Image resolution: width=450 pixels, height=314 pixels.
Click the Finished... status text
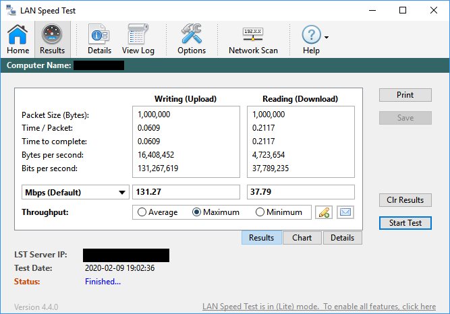point(103,282)
